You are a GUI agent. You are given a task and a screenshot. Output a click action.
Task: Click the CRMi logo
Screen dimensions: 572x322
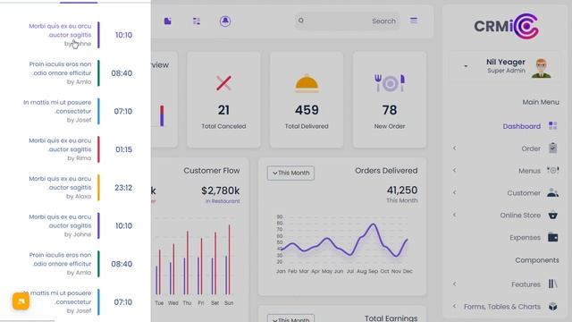point(507,26)
